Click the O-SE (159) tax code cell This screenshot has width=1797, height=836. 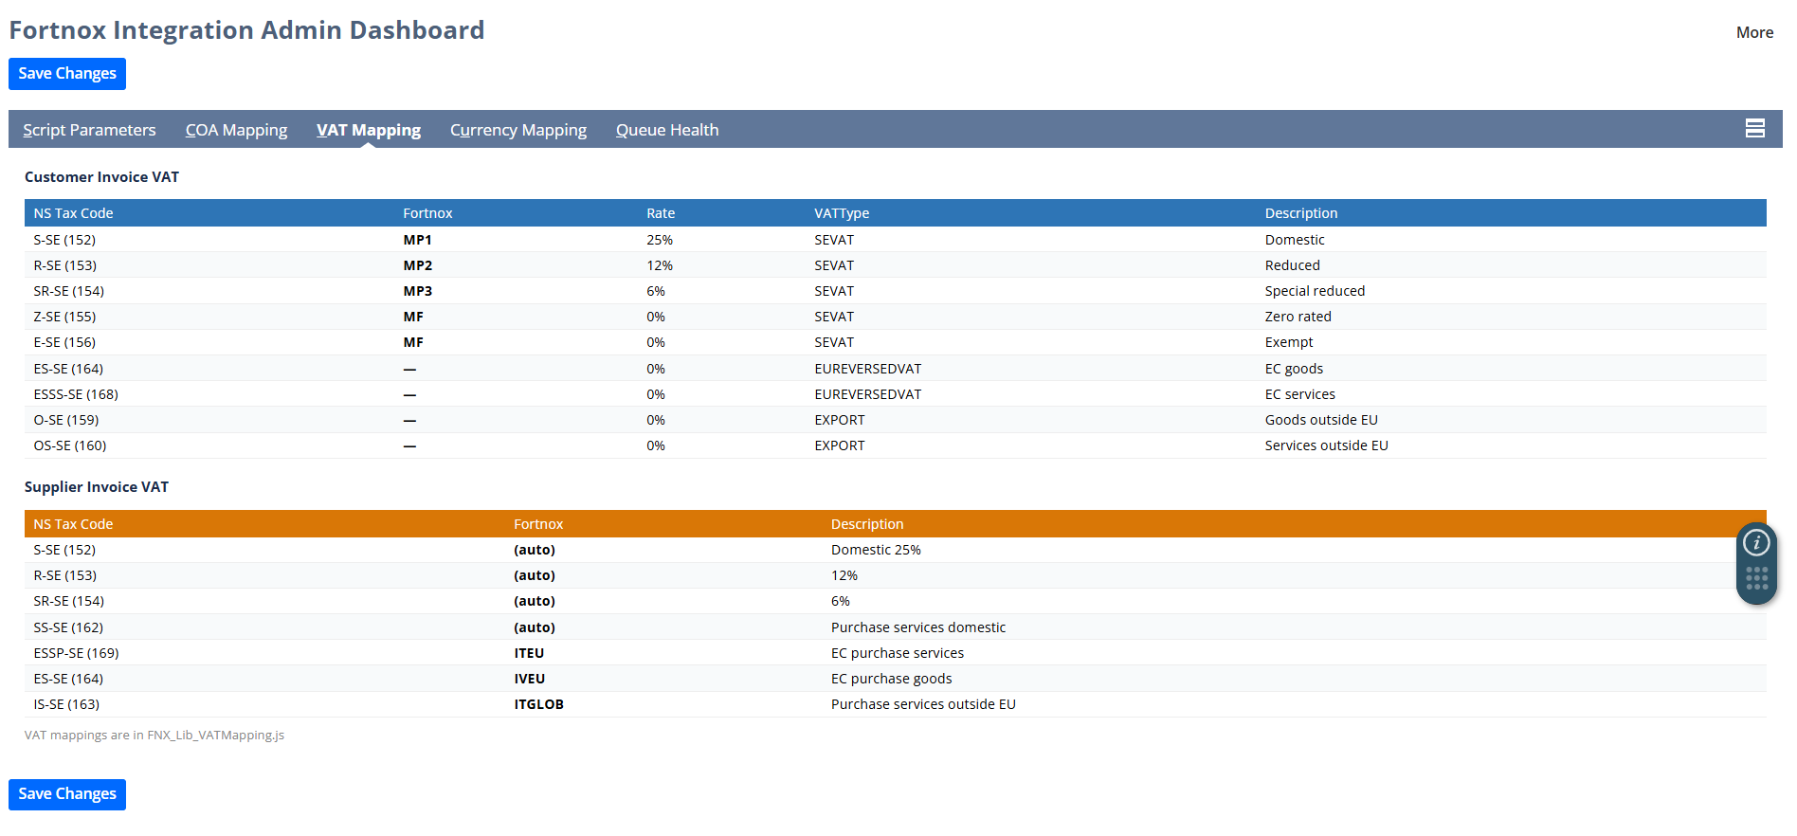[x=66, y=420]
